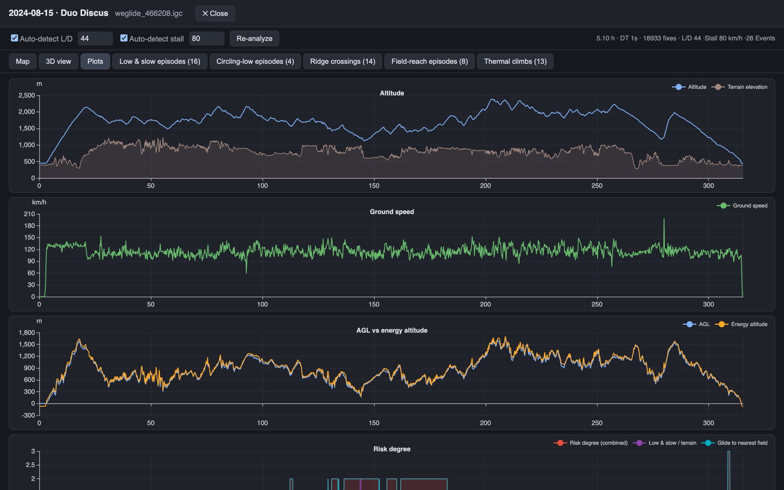Uncheck Auto-detect stall checkbox
This screenshot has height=490, width=784.
pos(124,38)
